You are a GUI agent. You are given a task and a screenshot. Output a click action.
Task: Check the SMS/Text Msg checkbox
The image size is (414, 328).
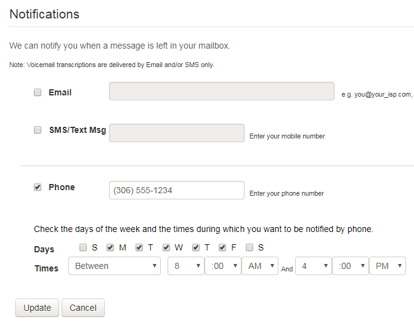click(x=38, y=130)
